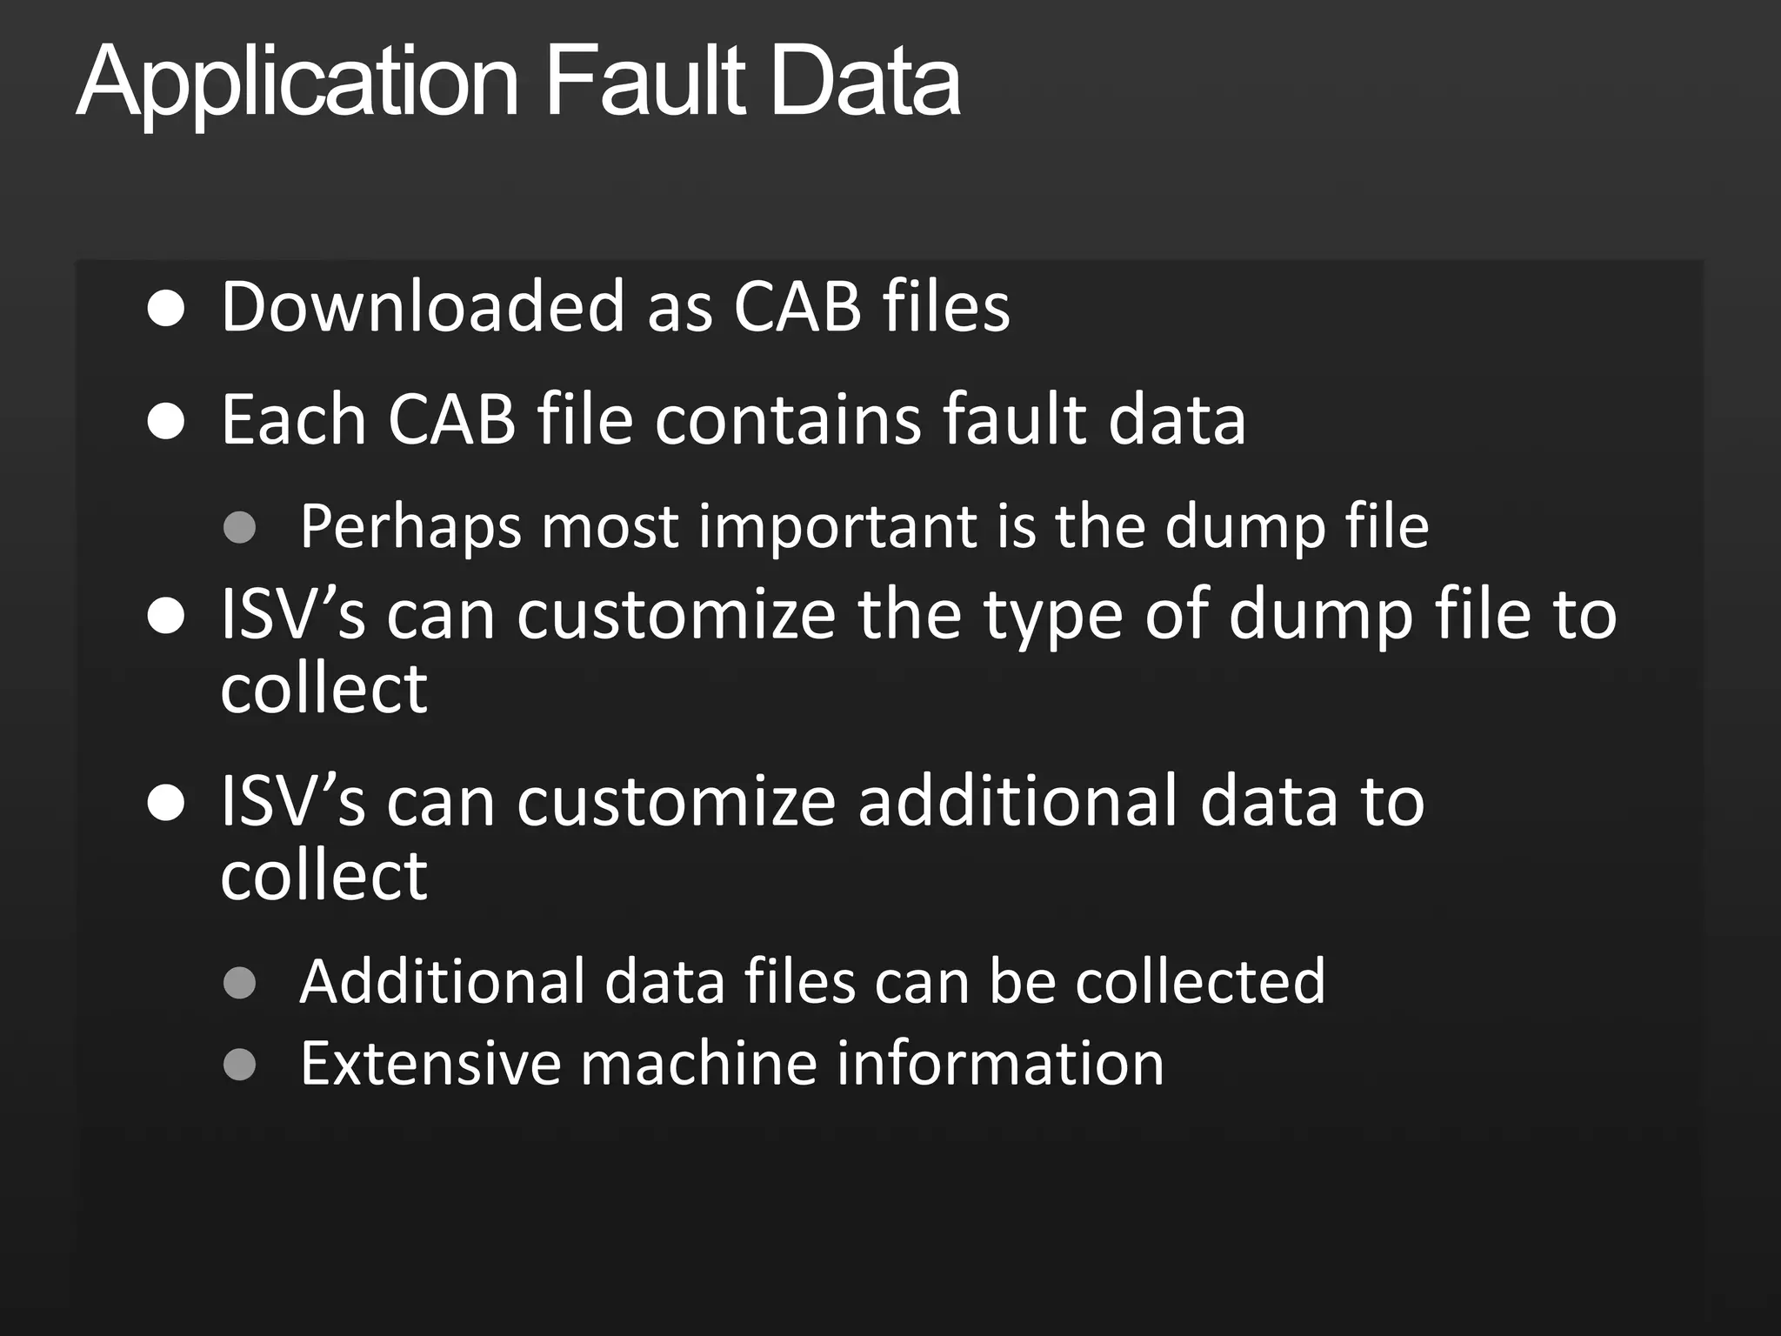This screenshot has width=1781, height=1336.
Task: Click the line Each CAB file contains fault data
Action: (x=733, y=420)
